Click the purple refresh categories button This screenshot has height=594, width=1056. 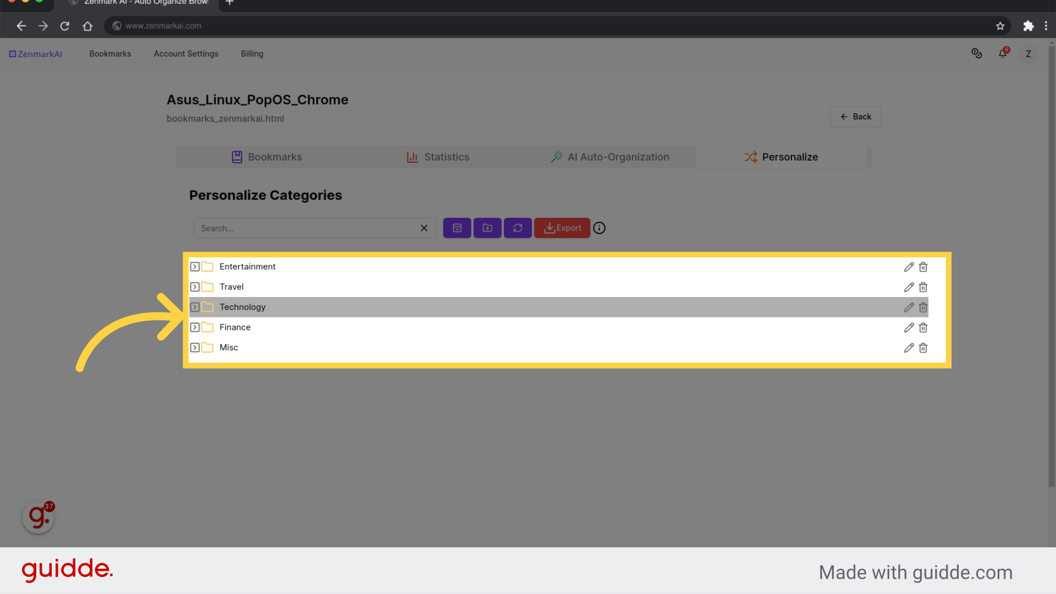click(518, 228)
